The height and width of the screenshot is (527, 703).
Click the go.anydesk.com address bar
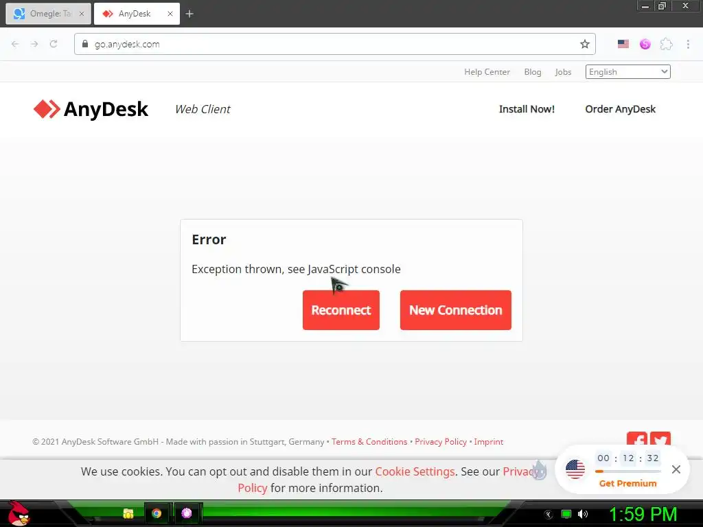334,44
